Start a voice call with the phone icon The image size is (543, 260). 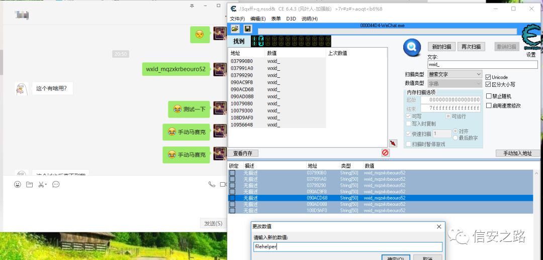(x=212, y=184)
